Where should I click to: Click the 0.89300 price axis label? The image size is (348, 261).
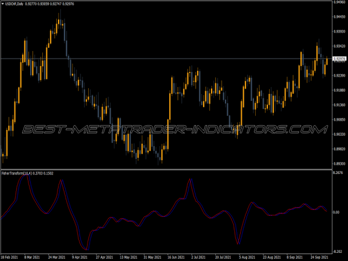[x=339, y=164]
